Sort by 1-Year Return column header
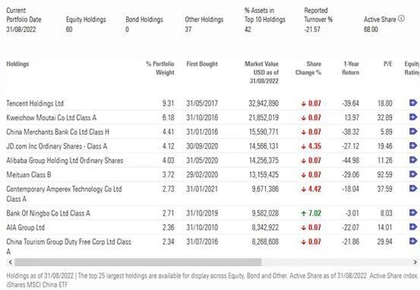 [351, 68]
